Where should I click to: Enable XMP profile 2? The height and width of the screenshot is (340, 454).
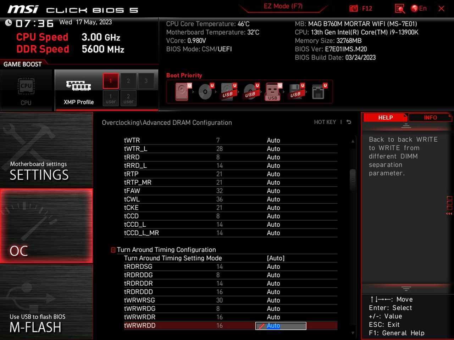pos(128,81)
